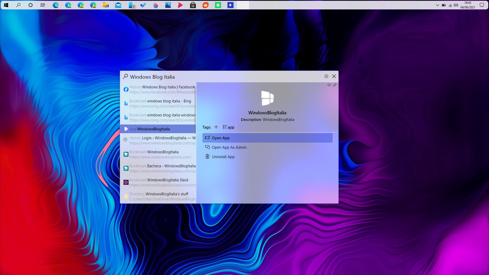Select the 'app' tag chip
Image resolution: width=489 pixels, height=275 pixels.
(x=229, y=127)
